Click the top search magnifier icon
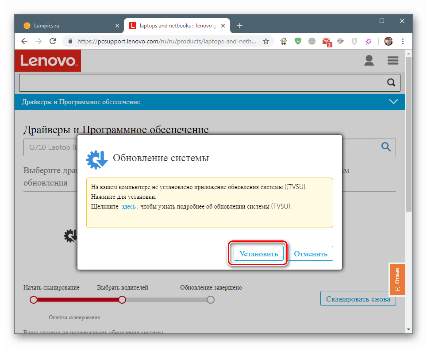The height and width of the screenshot is (348, 427). click(x=391, y=82)
